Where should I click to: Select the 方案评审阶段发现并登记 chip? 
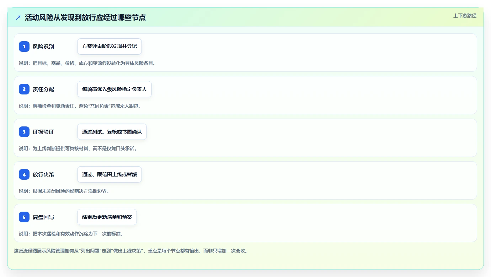click(x=110, y=47)
